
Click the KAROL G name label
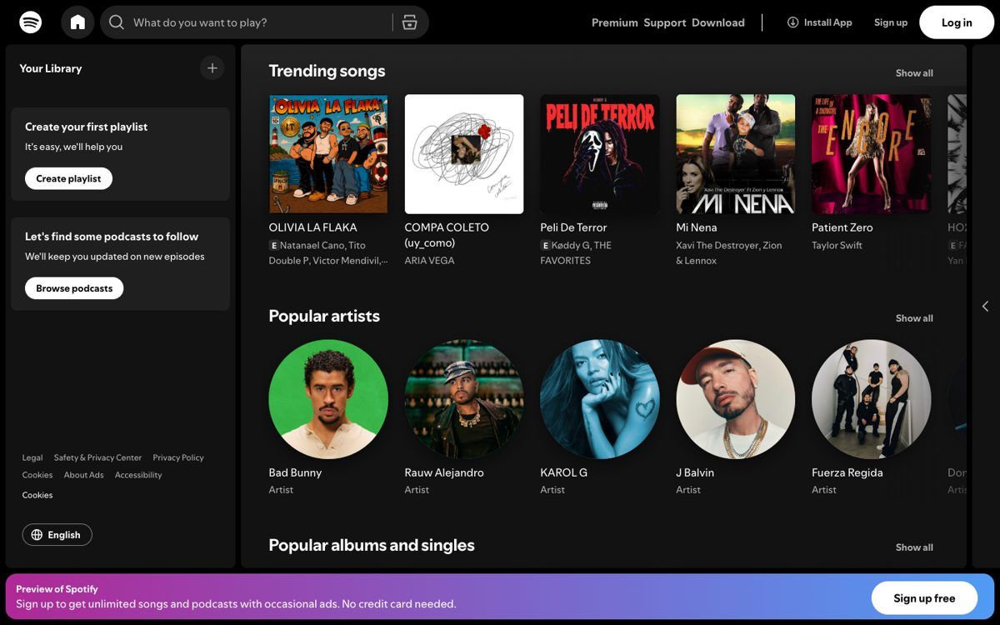(563, 472)
